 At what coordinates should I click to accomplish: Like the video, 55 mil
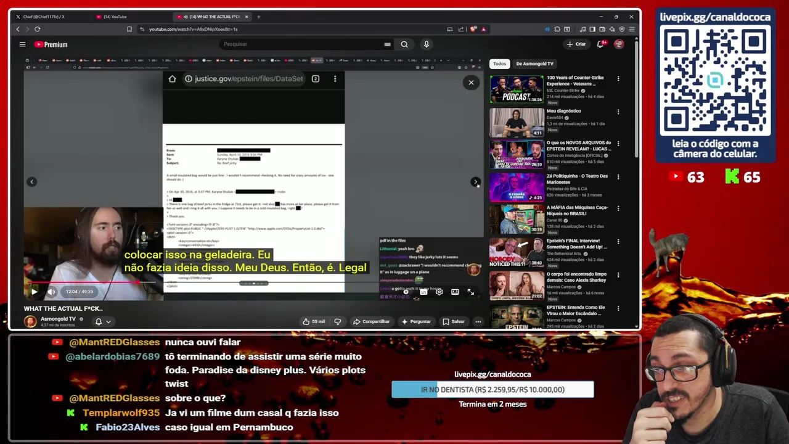point(313,321)
